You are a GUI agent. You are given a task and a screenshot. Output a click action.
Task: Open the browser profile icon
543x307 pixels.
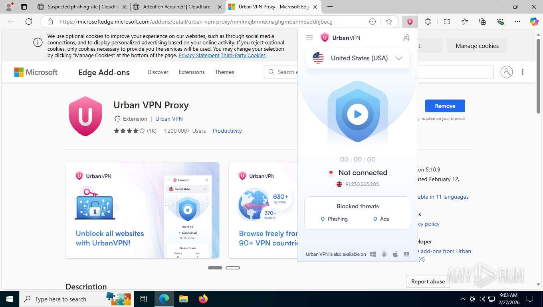8,7
